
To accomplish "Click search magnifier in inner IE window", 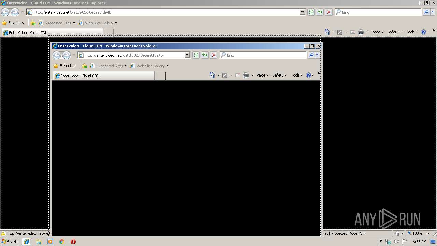I will tap(311, 55).
